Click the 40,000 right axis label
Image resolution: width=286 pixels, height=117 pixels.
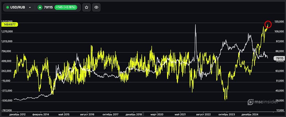point(280,91)
